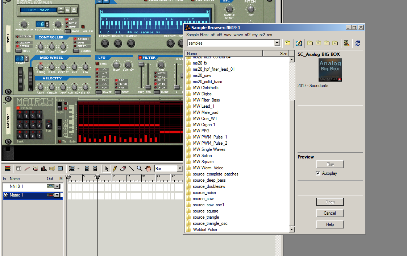Viewport: 407px width, 256px height.
Task: Step the NN19 polyphony value arrows
Action: coord(47,24)
